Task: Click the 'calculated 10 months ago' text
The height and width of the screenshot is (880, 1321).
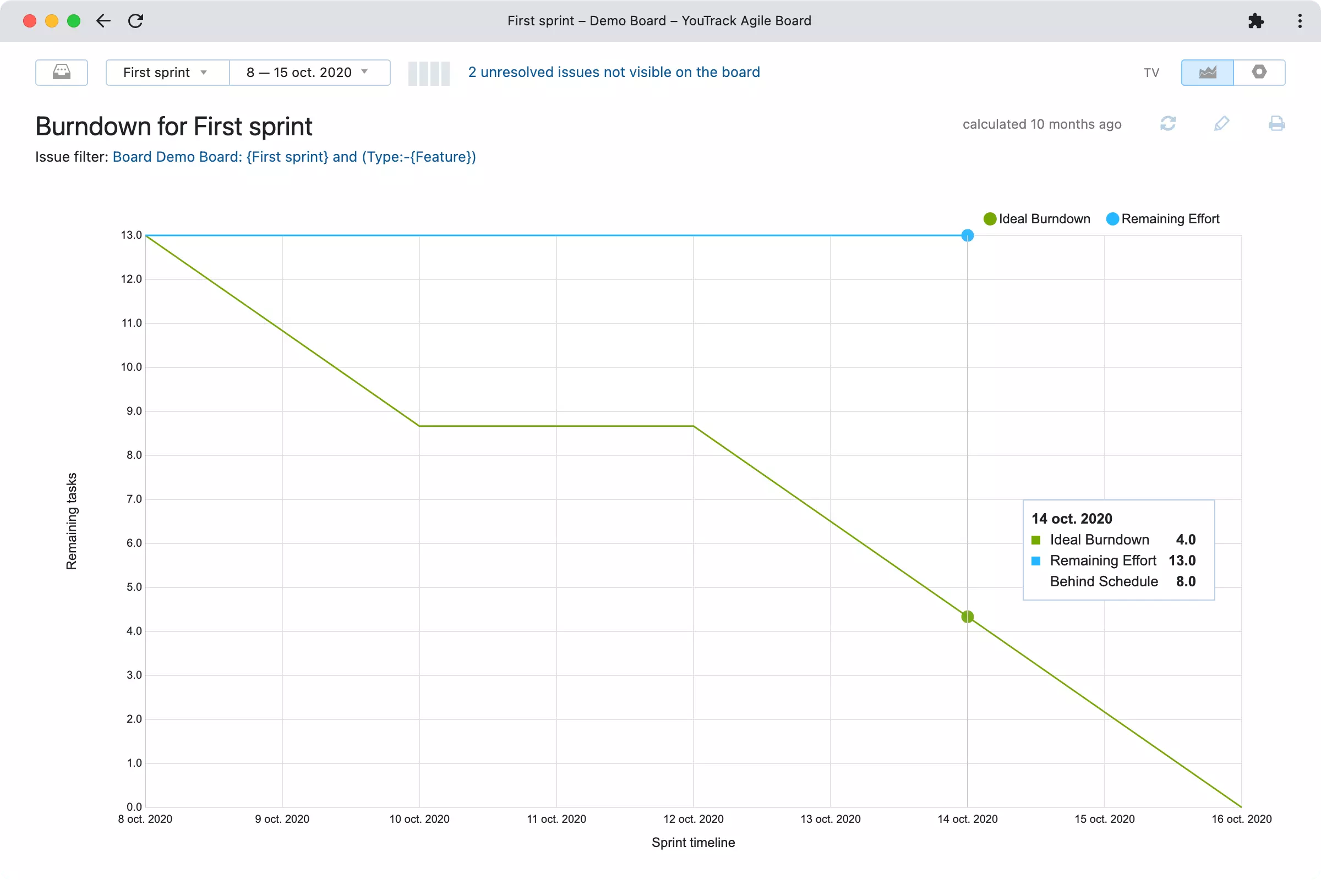Action: pyautogui.click(x=1042, y=124)
